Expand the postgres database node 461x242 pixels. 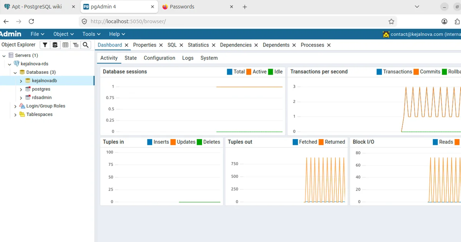21,90
